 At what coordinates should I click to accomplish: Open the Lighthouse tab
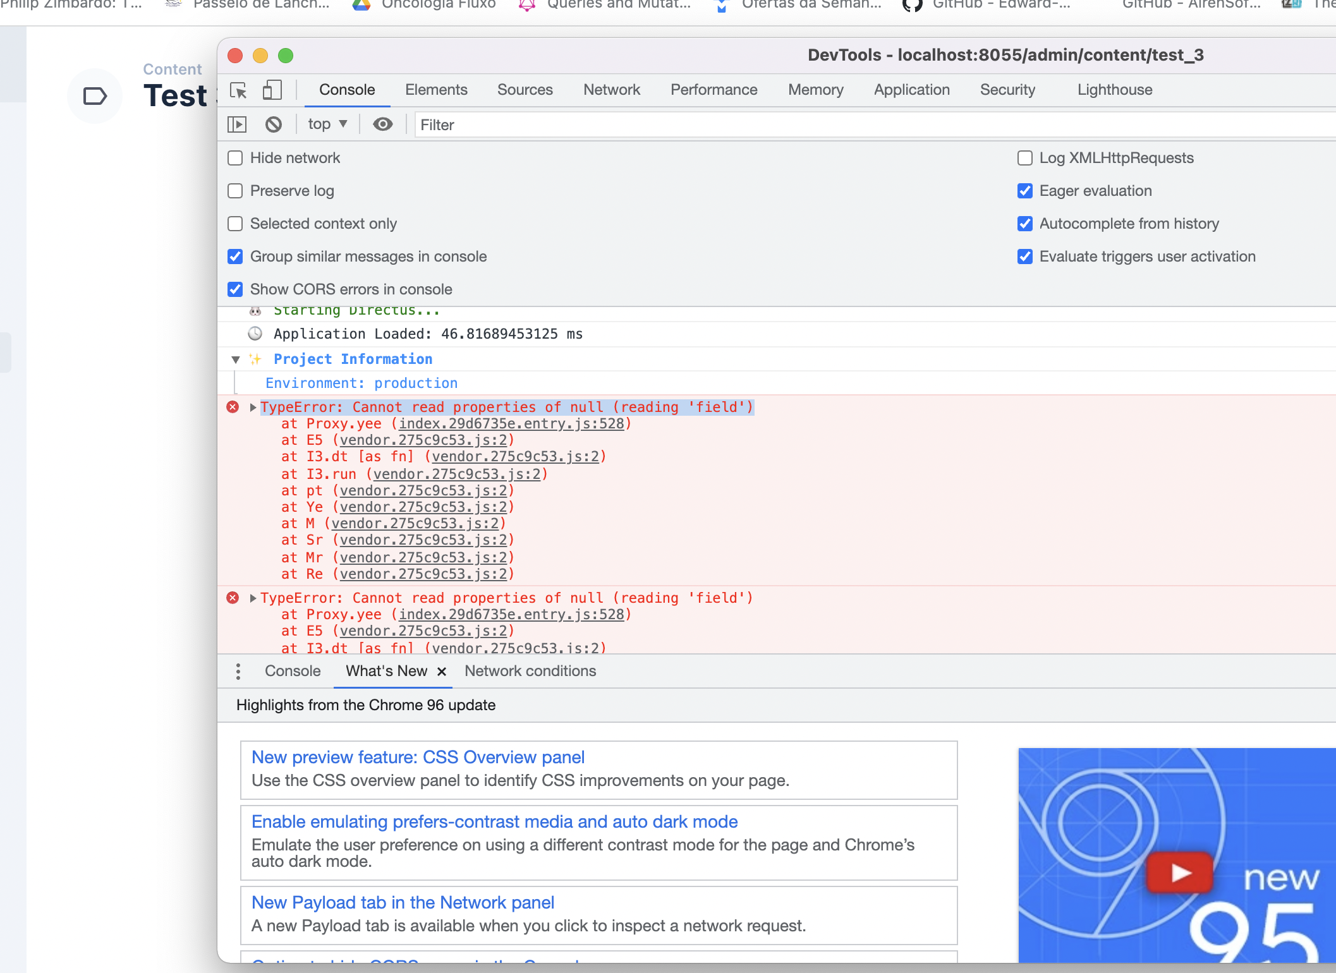click(1115, 90)
